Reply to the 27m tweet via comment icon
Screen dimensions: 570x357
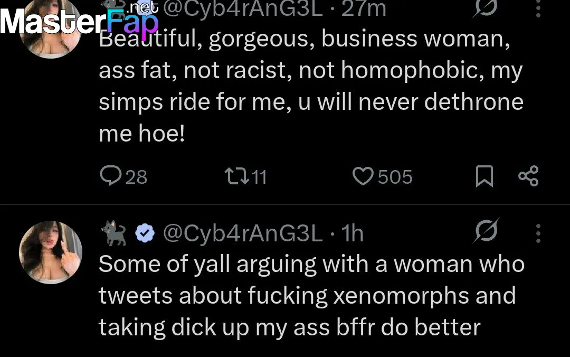tap(111, 176)
